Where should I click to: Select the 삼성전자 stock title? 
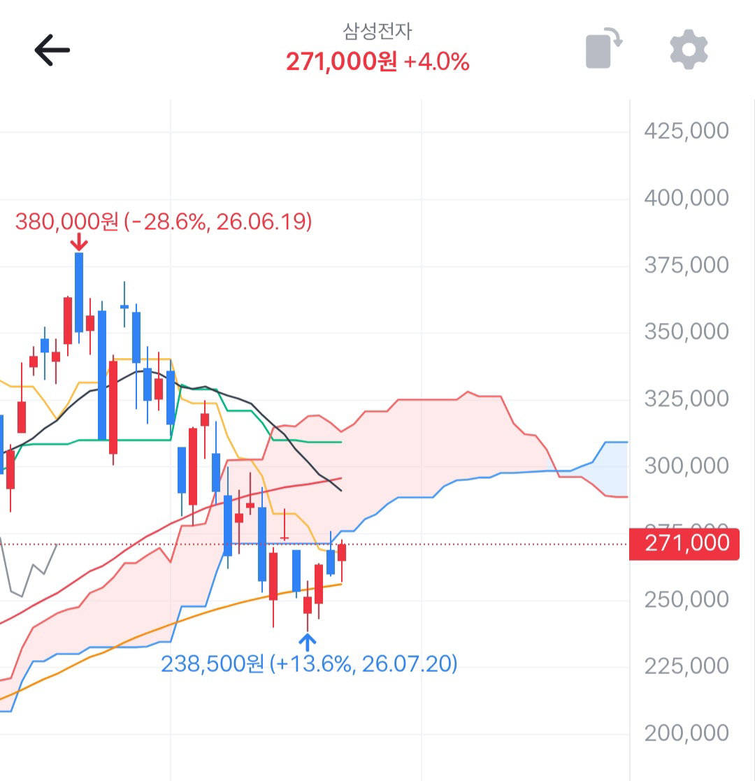click(x=377, y=31)
